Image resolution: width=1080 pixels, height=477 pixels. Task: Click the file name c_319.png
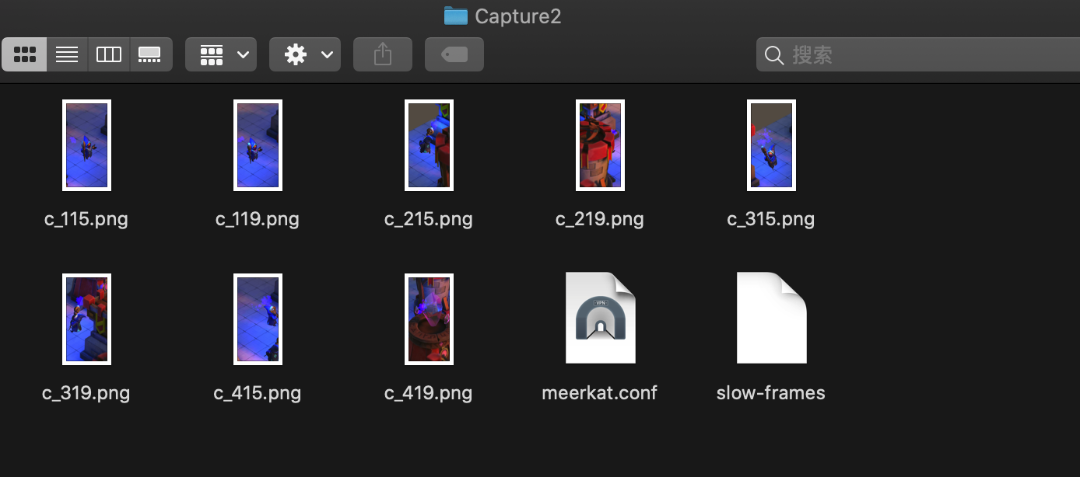[86, 393]
